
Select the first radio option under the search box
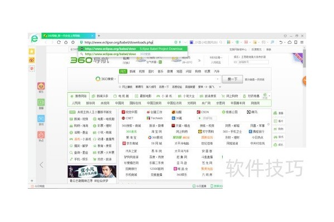120,87
